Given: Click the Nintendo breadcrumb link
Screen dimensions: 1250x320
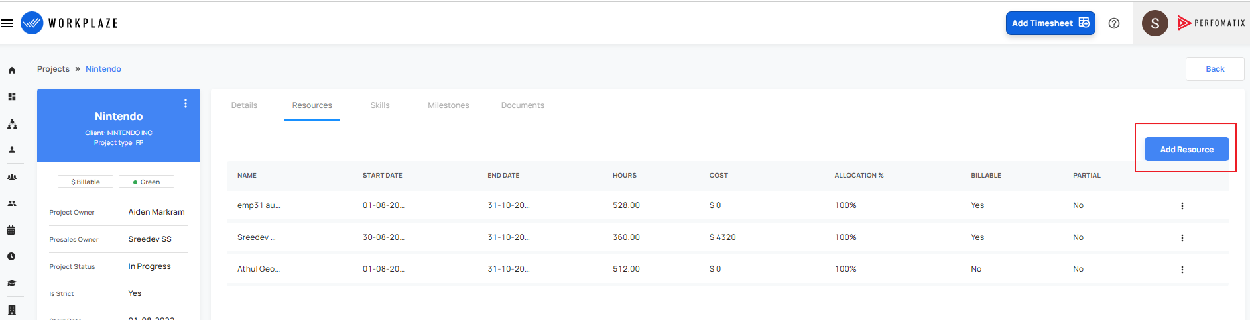Looking at the screenshot, I should (x=103, y=69).
